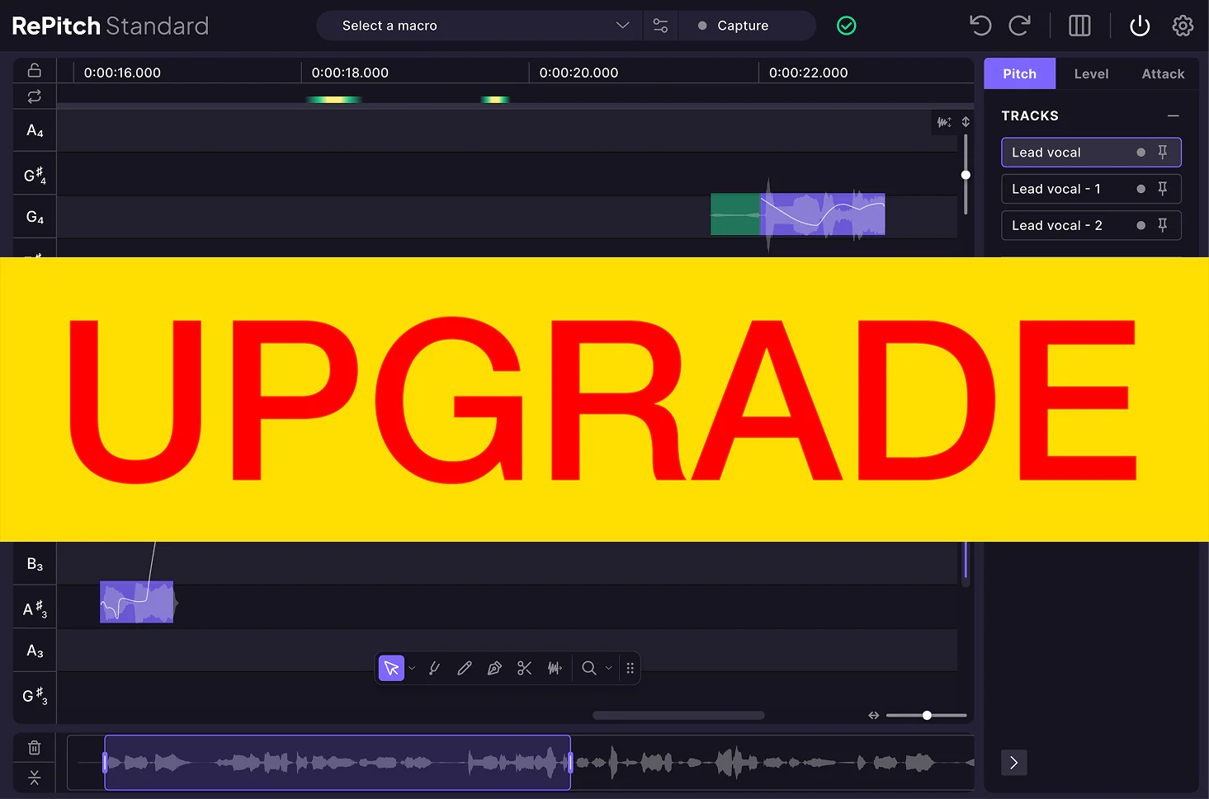1209x799 pixels.
Task: Click the first loop marker near 0:00:18
Action: click(x=333, y=100)
